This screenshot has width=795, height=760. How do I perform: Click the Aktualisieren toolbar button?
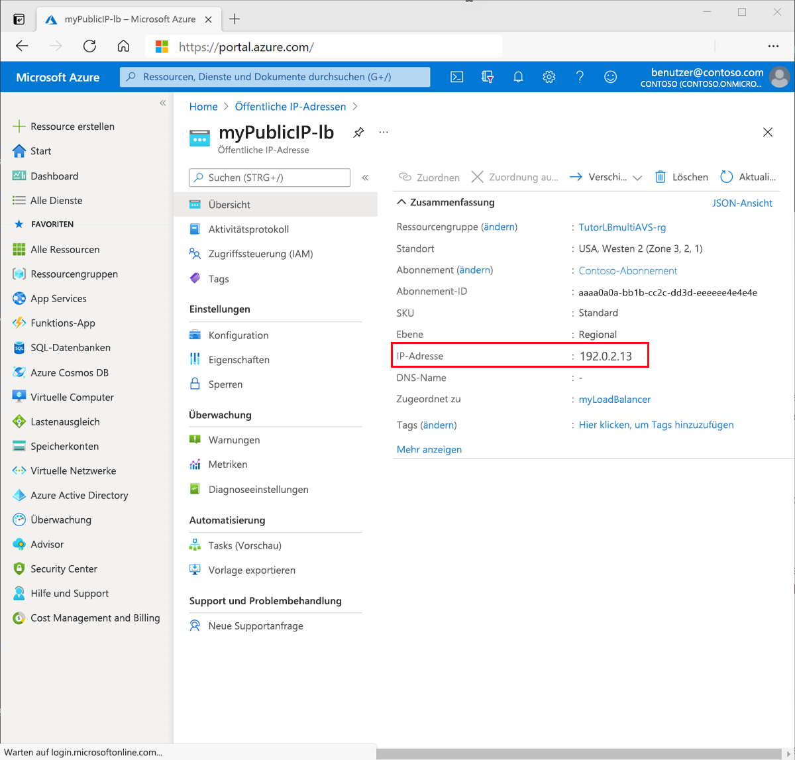click(748, 177)
